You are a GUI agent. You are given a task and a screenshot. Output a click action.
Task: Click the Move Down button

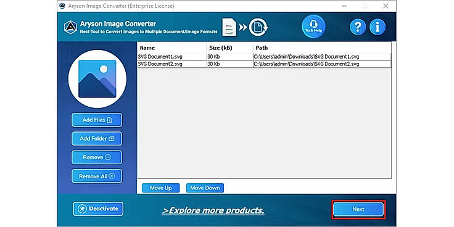[205, 188]
